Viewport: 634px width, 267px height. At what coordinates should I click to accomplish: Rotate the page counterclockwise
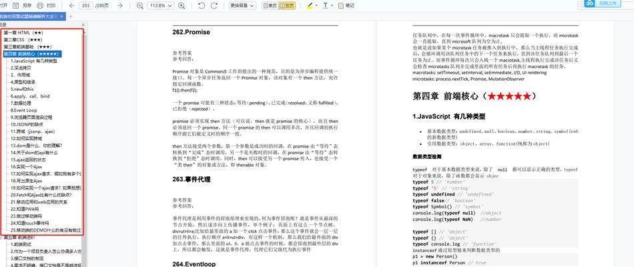pyautogui.click(x=202, y=5)
